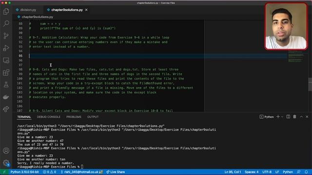Show errors and warnings count in status bar
This screenshot has width=312, height=175.
tap(49, 172)
